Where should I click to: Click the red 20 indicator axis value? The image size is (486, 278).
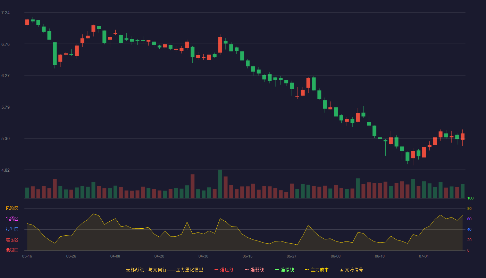(x=469, y=240)
